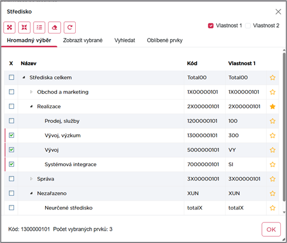The height and width of the screenshot is (243, 287).
Task: Star the Prodej, služby row
Action: pos(273,121)
